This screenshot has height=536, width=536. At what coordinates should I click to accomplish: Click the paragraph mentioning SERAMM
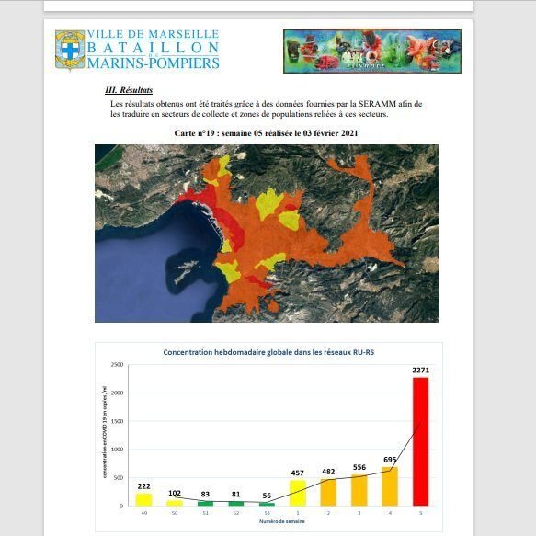[266, 108]
